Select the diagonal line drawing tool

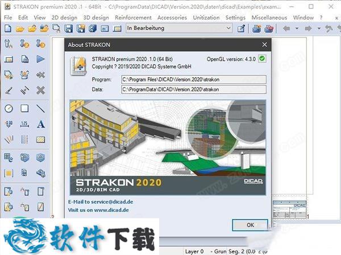(41, 108)
